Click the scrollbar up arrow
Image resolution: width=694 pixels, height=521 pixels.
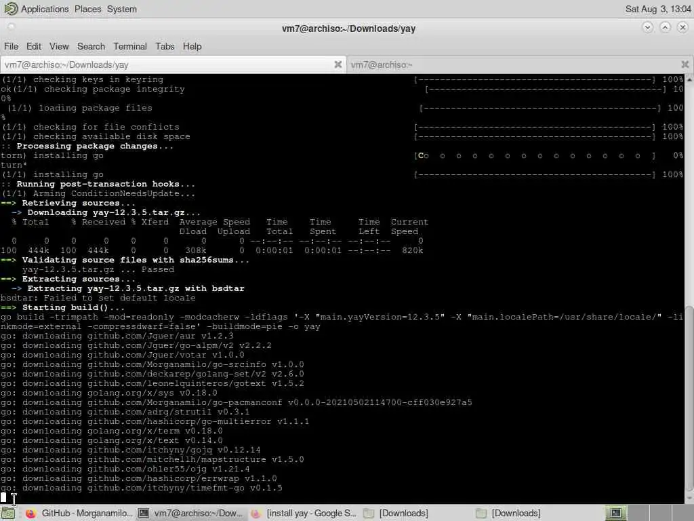click(x=689, y=79)
